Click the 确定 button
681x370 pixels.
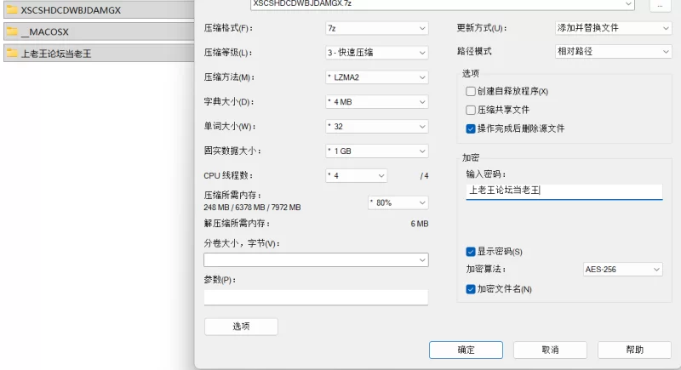point(466,350)
